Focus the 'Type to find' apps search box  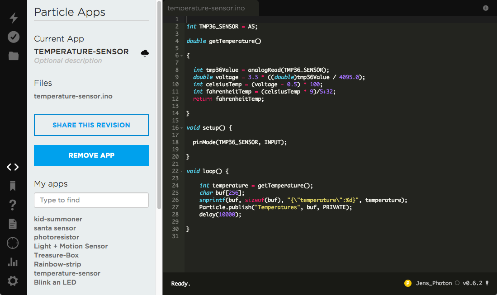tap(91, 200)
